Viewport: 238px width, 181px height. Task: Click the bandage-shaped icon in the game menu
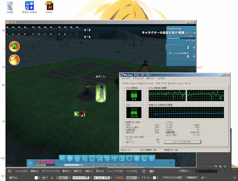pos(85,158)
